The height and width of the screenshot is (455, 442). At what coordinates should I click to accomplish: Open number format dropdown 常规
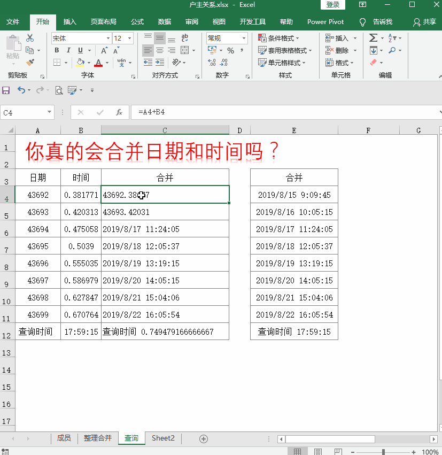[244, 38]
